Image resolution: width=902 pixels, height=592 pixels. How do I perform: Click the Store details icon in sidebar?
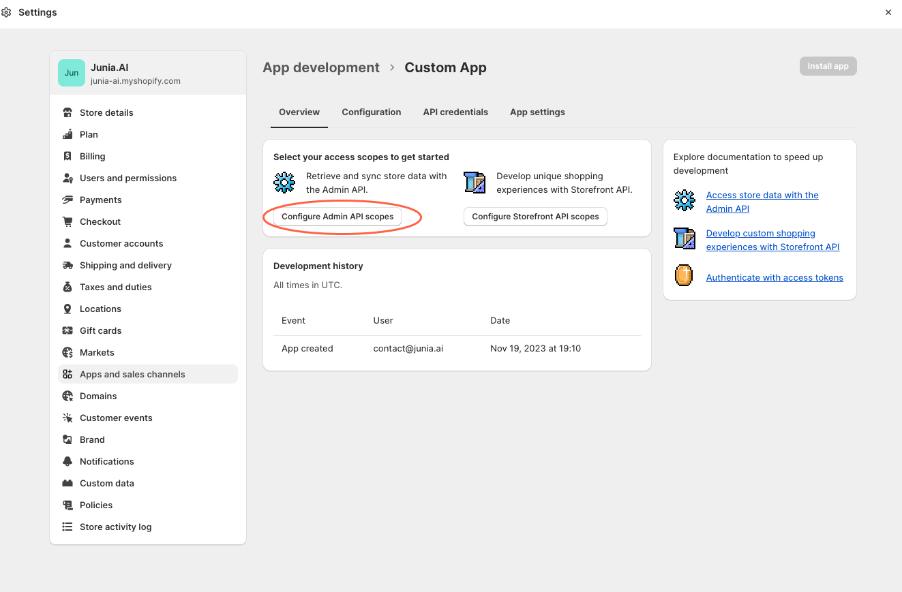[68, 112]
